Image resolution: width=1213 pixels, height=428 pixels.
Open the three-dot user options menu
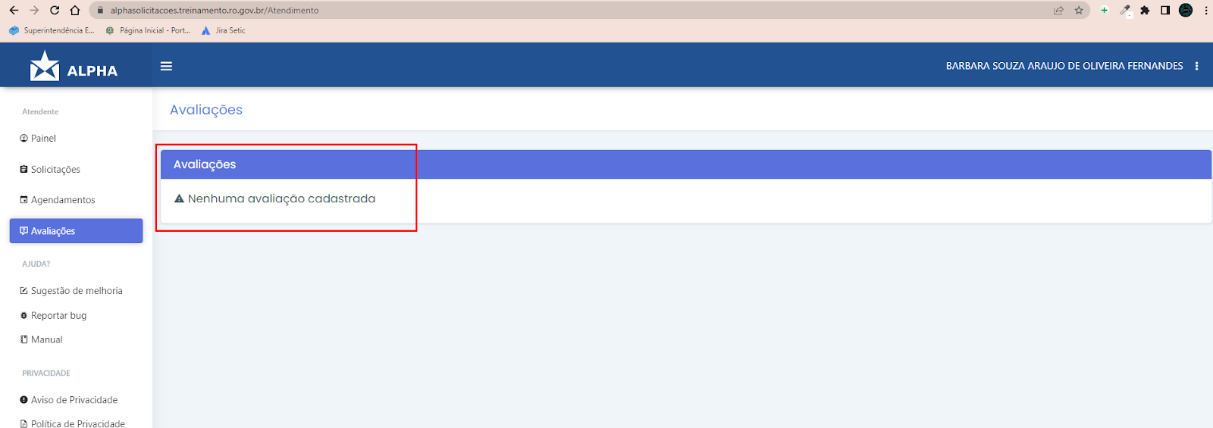(1196, 66)
